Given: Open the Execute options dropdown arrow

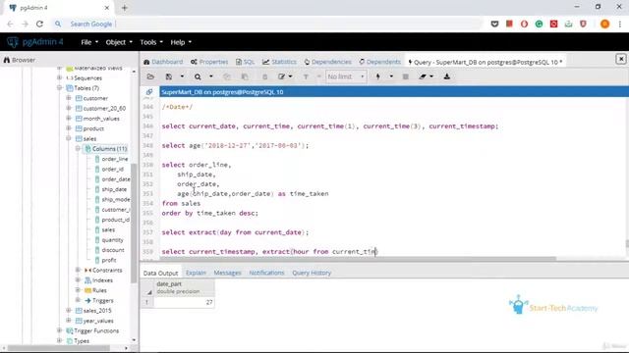Looking at the screenshot, I should [x=391, y=76].
